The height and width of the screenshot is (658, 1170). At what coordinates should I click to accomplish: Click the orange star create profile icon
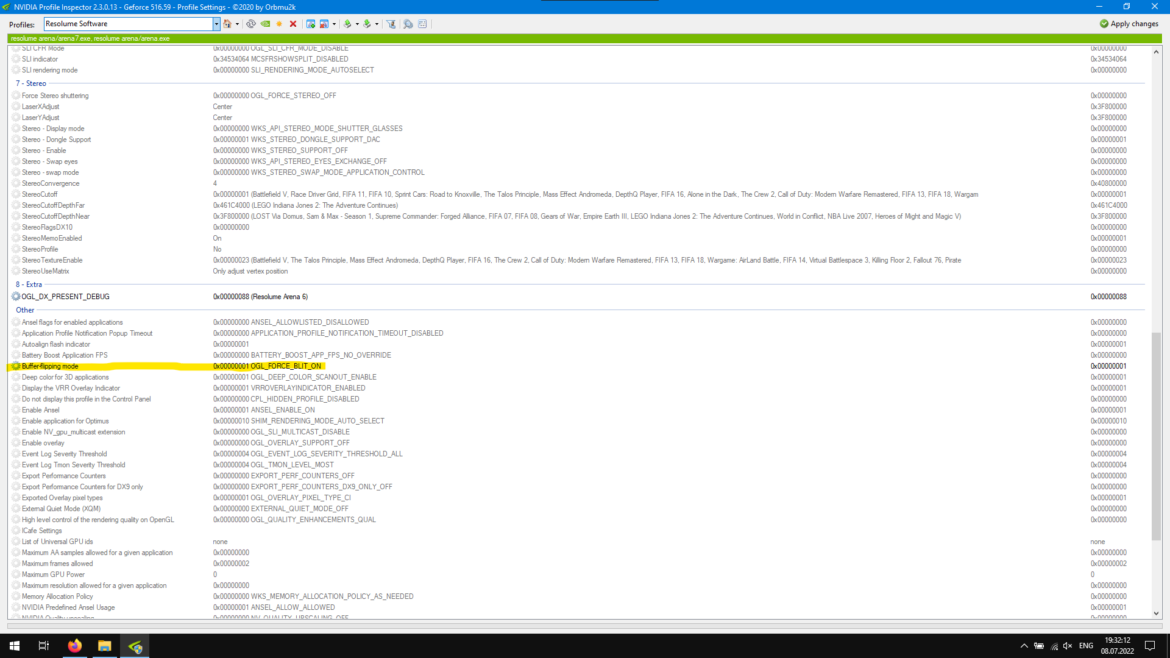[279, 24]
